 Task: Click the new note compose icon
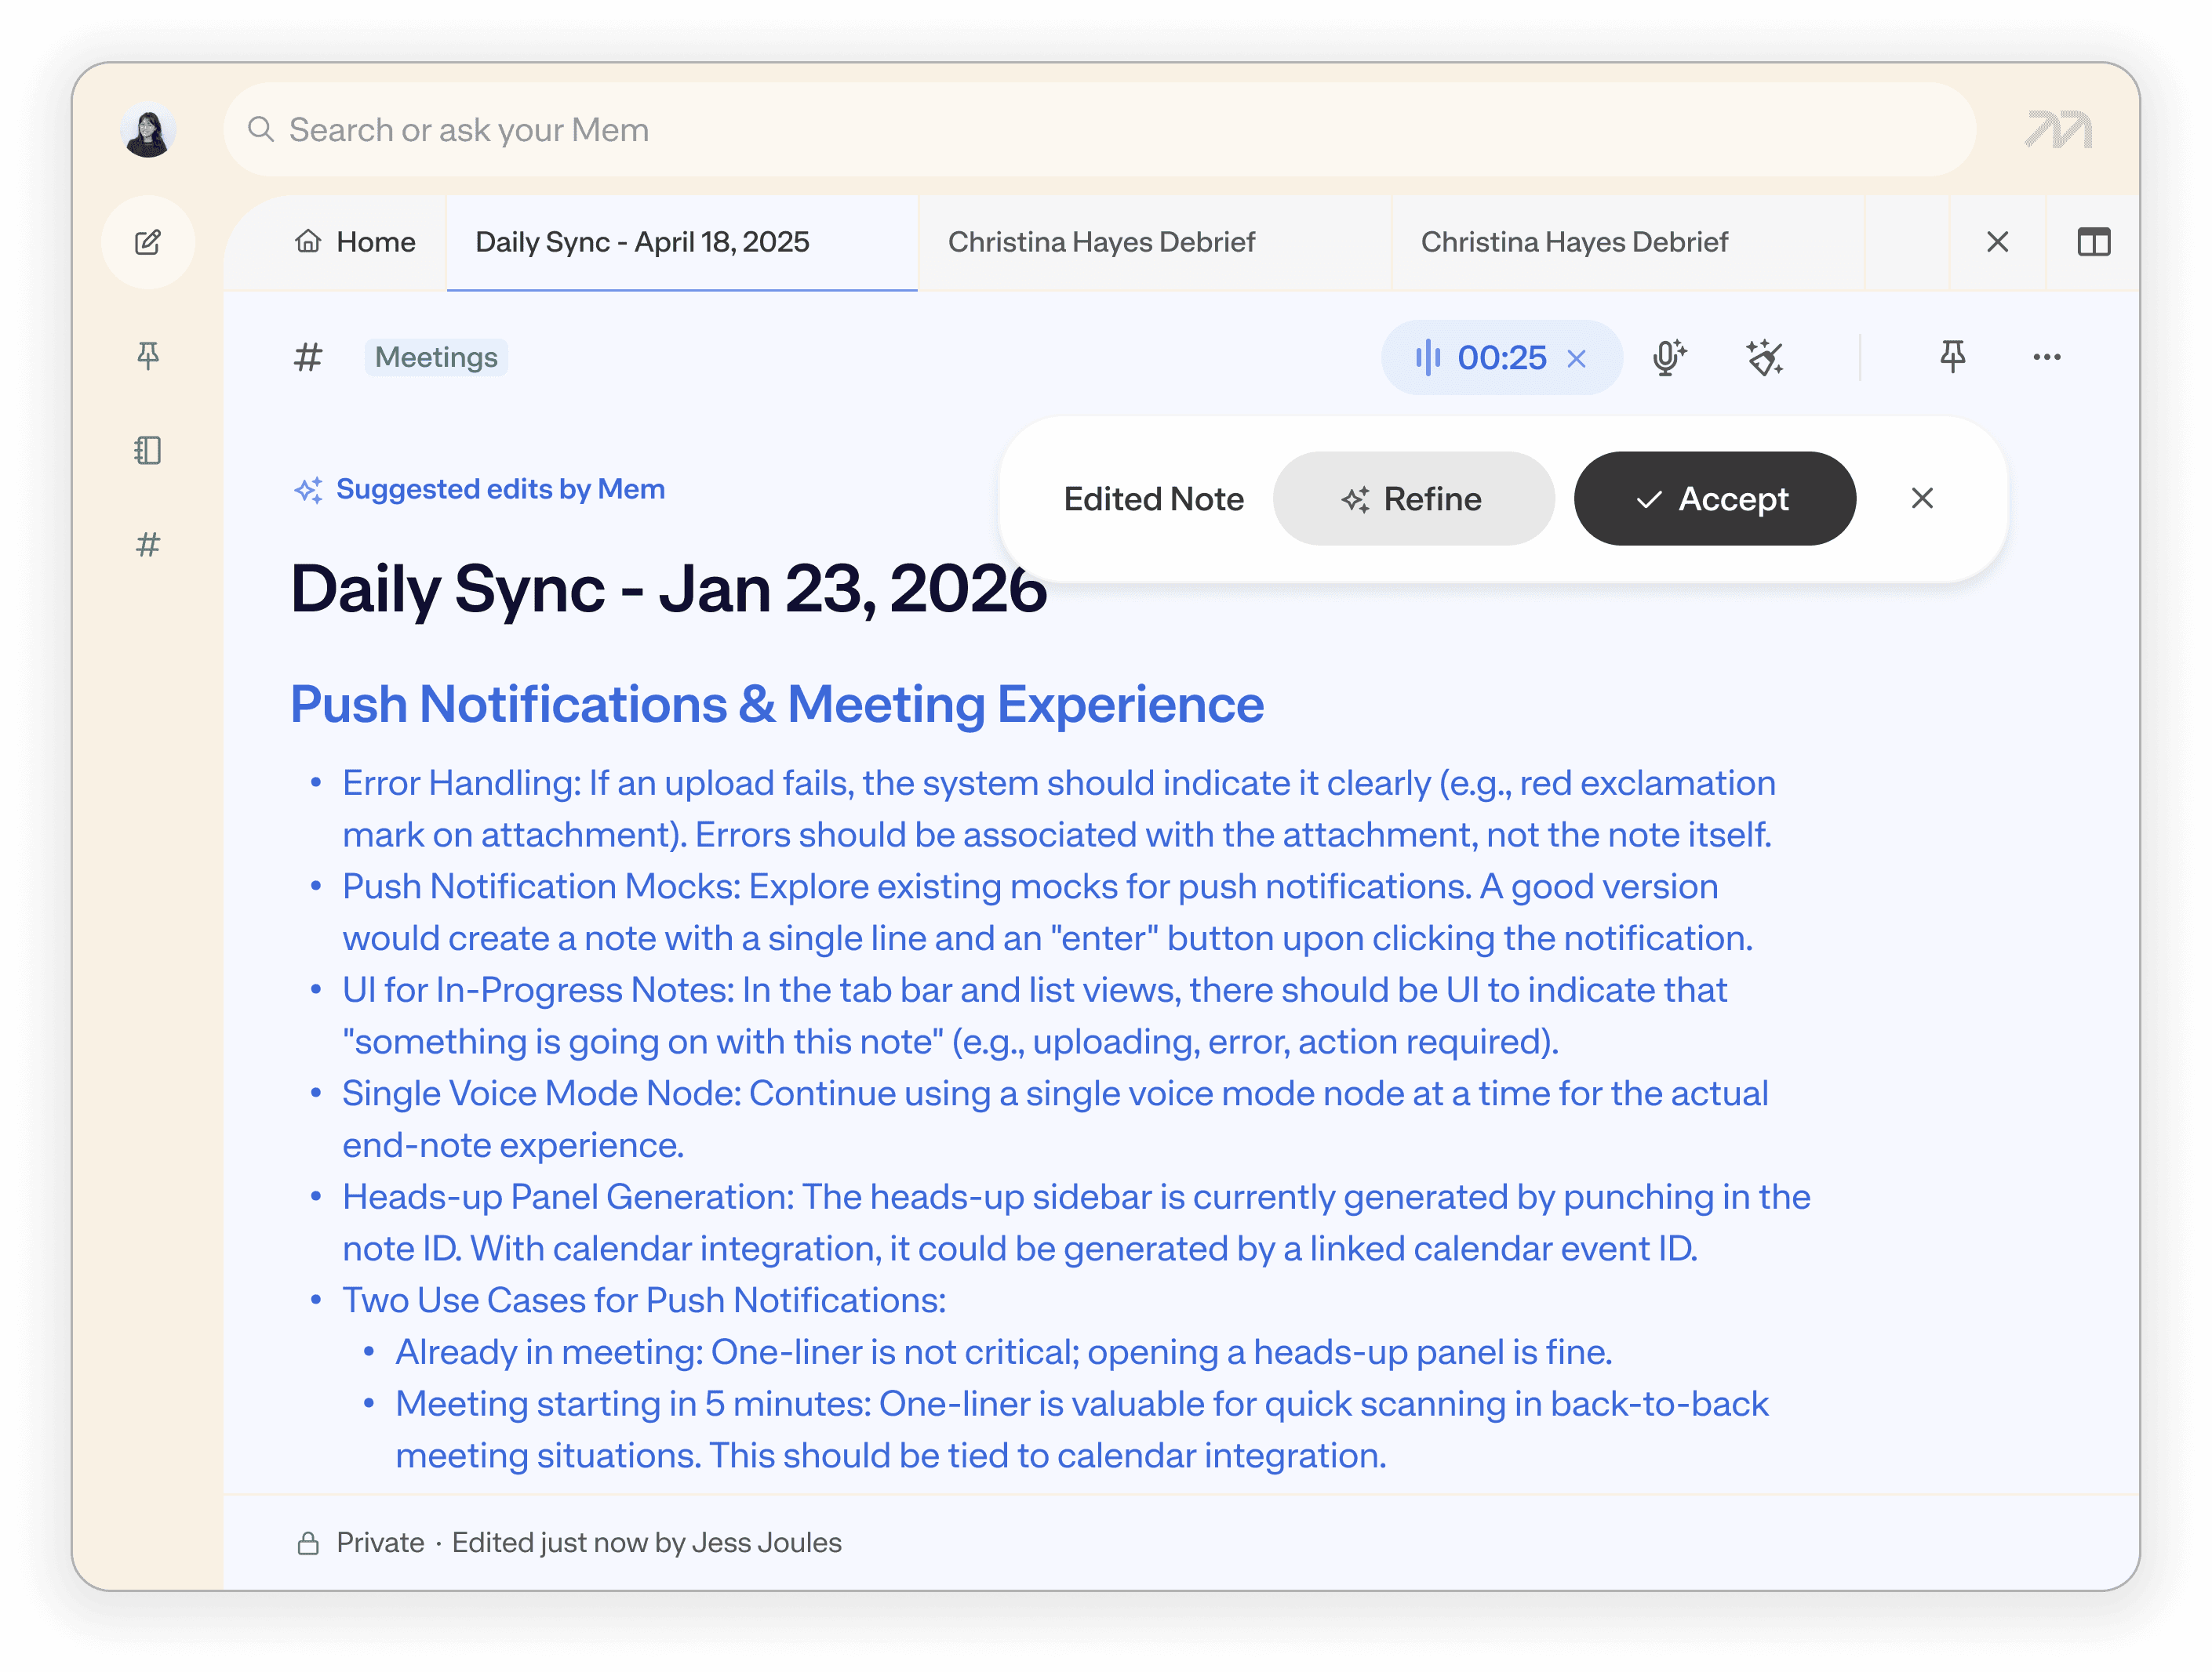point(148,242)
